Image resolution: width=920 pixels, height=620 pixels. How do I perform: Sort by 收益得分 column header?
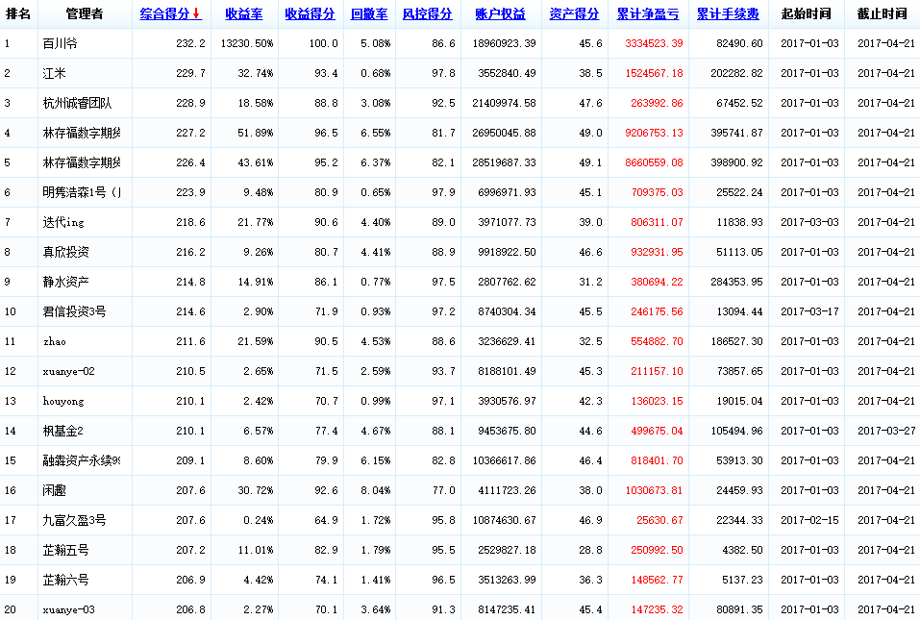click(x=310, y=14)
